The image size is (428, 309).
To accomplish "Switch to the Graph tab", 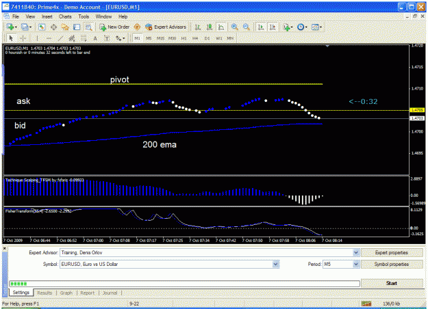I will (x=66, y=293).
